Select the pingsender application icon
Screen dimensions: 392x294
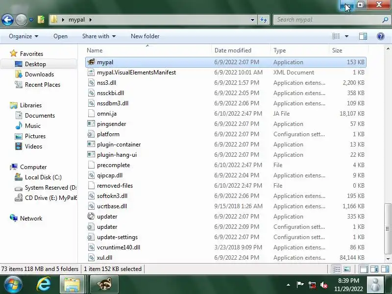[91, 124]
